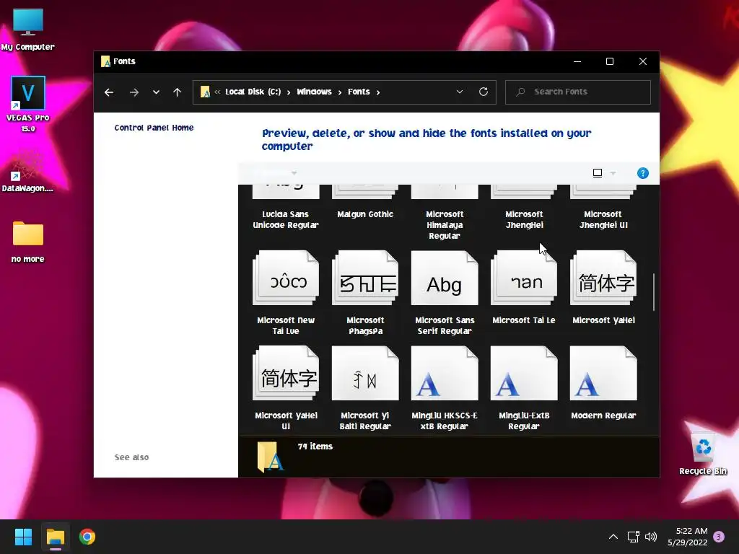This screenshot has width=739, height=554.
Task: Open the volume tray icon
Action: (x=651, y=537)
